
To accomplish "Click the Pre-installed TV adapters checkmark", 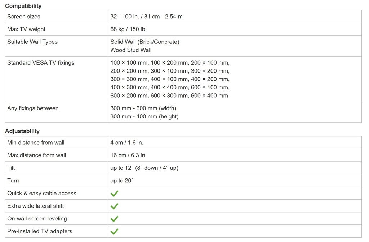I will pos(114,232).
